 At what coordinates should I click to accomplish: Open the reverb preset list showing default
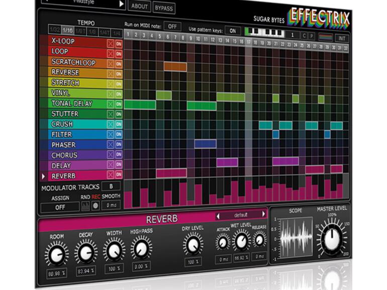coord(241,215)
